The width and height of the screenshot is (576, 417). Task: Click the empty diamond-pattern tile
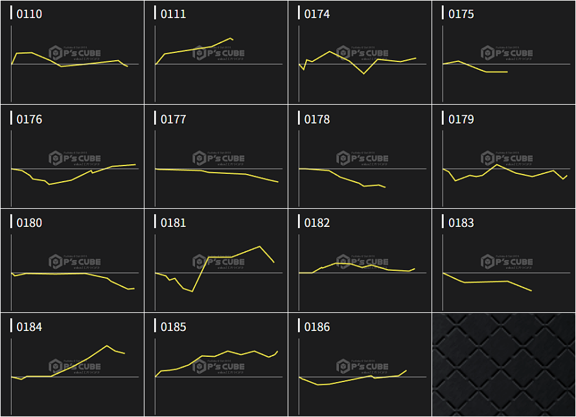[503, 365]
